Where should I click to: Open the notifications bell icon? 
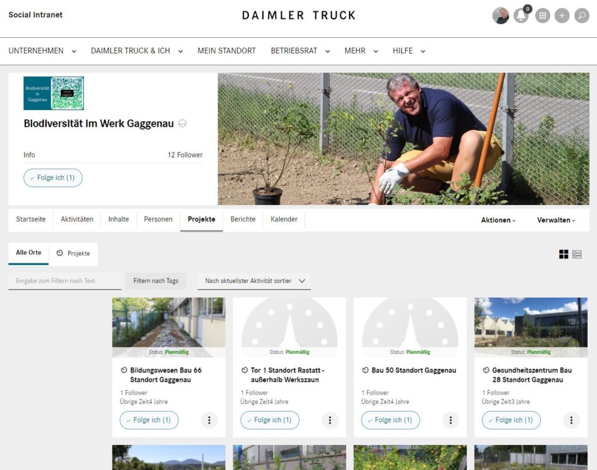[x=521, y=15]
